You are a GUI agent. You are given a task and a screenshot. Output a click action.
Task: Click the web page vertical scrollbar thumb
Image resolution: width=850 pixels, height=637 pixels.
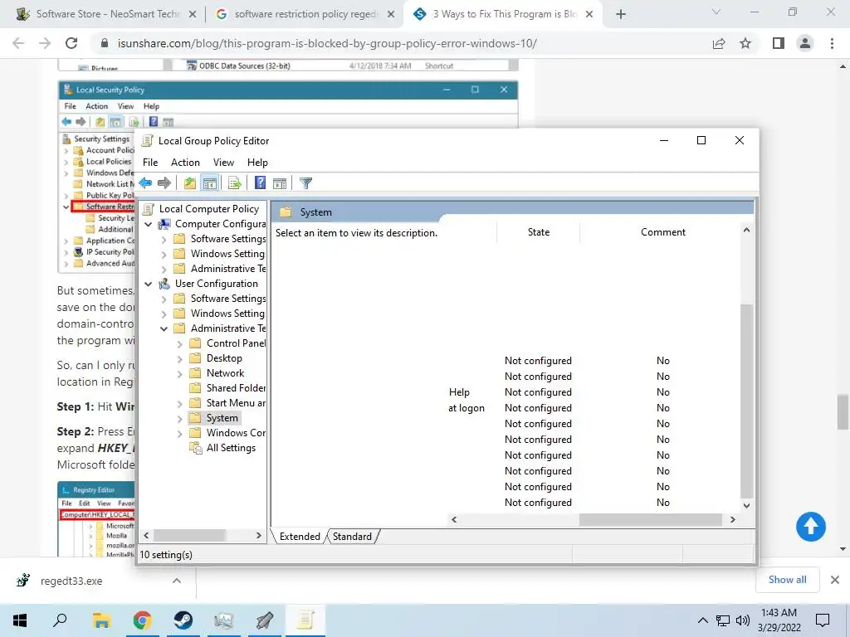(843, 411)
